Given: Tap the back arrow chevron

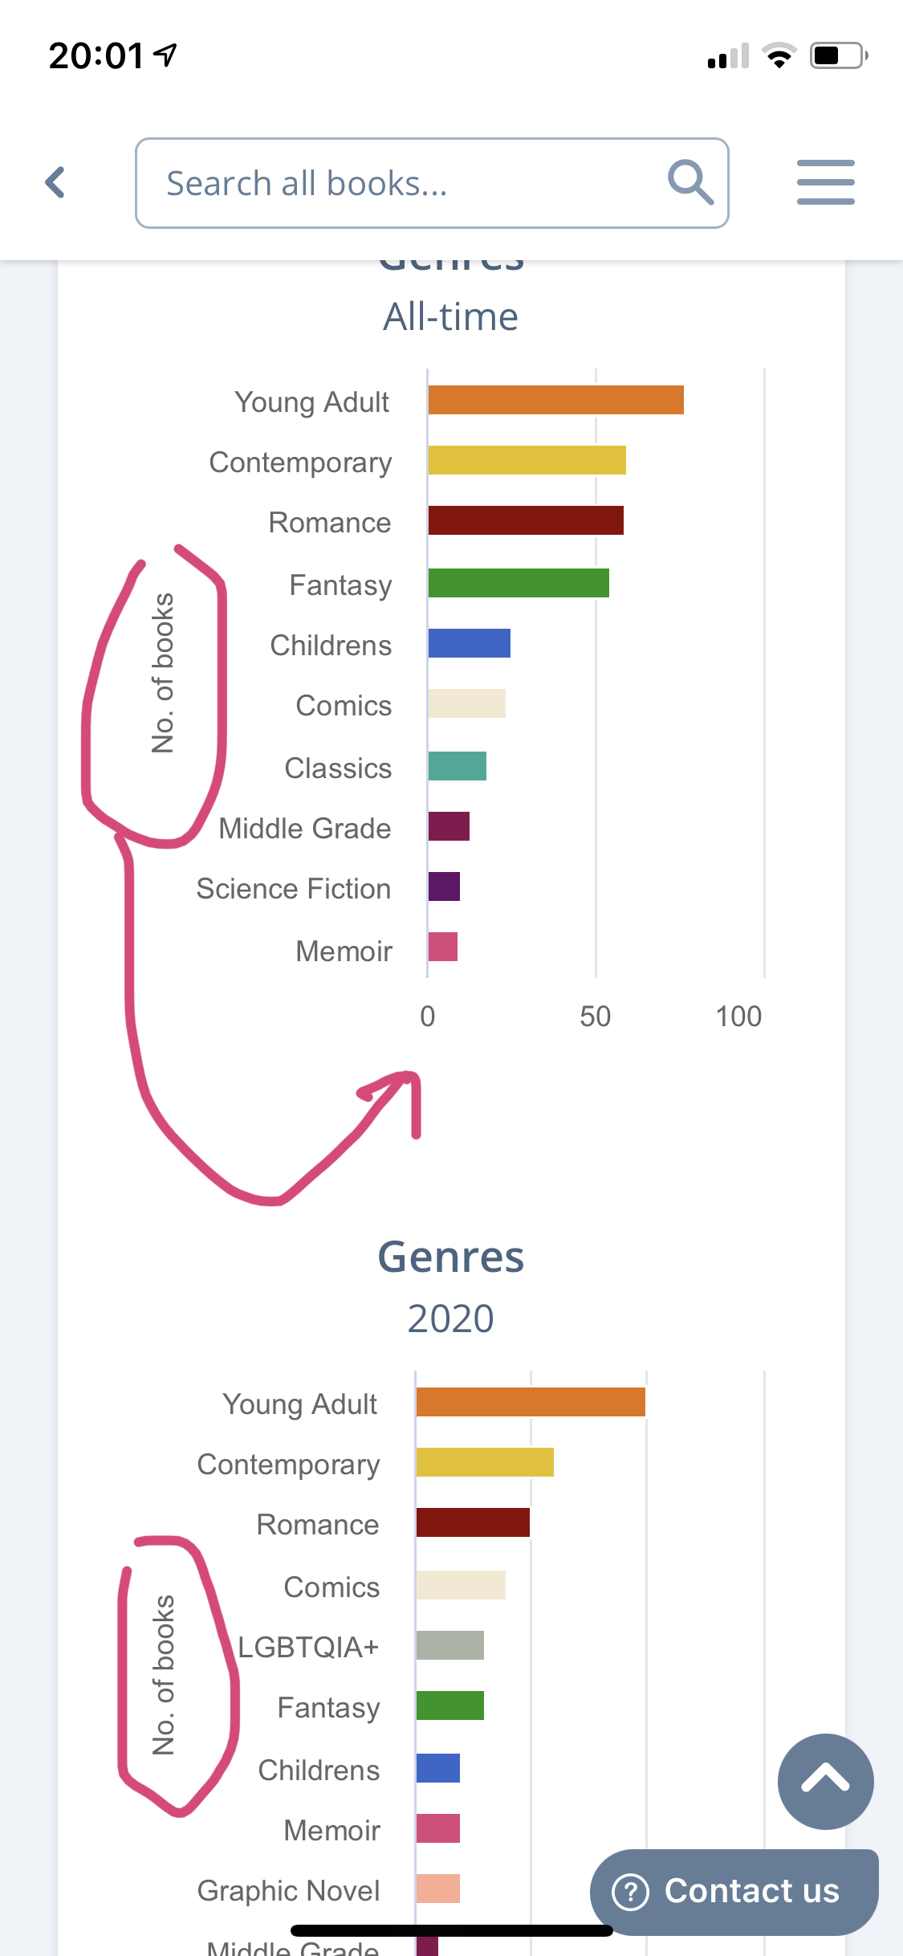Looking at the screenshot, I should pos(55,182).
